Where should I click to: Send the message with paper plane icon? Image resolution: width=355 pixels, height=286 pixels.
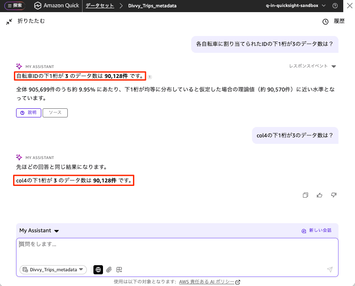pos(330,269)
